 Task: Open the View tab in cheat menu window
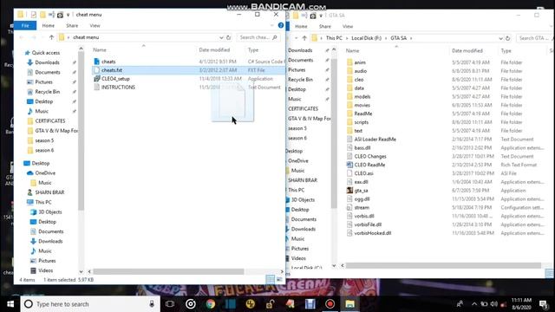[x=95, y=25]
